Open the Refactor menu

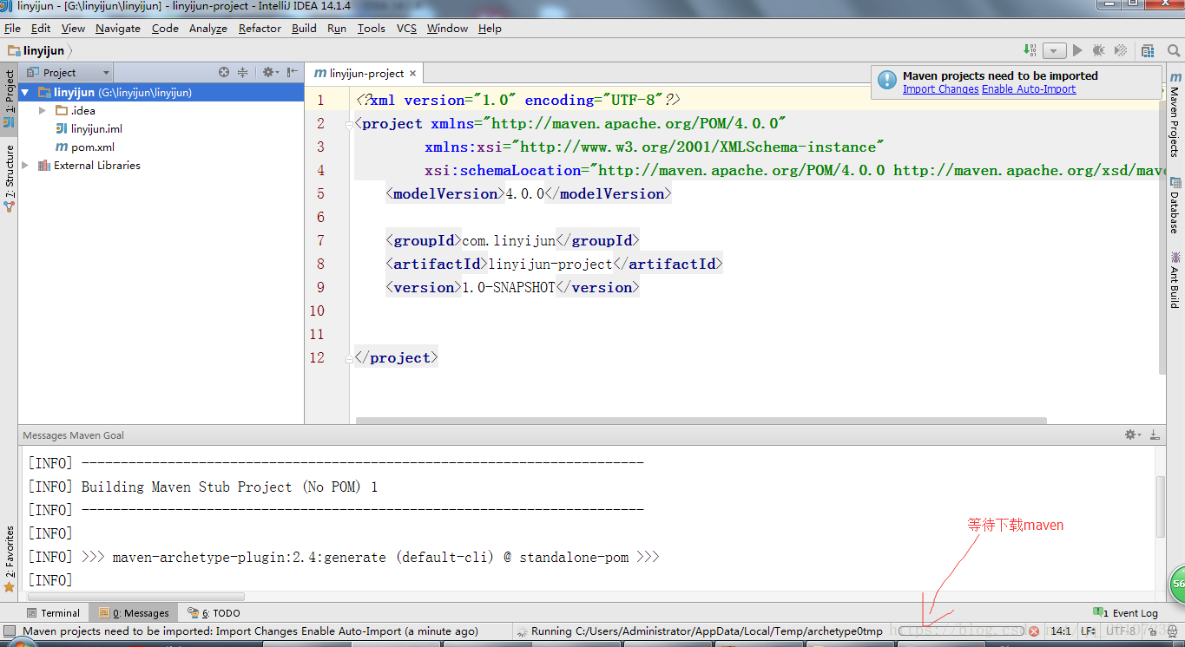[260, 28]
